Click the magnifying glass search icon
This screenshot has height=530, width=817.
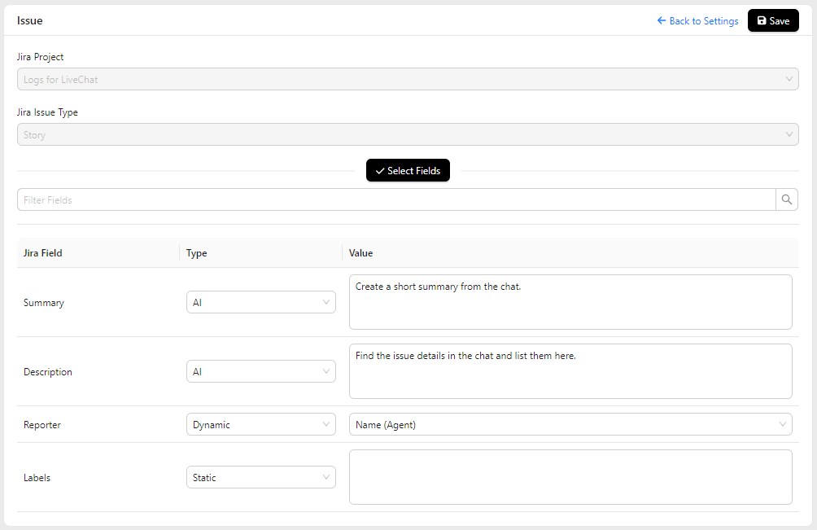click(x=786, y=199)
